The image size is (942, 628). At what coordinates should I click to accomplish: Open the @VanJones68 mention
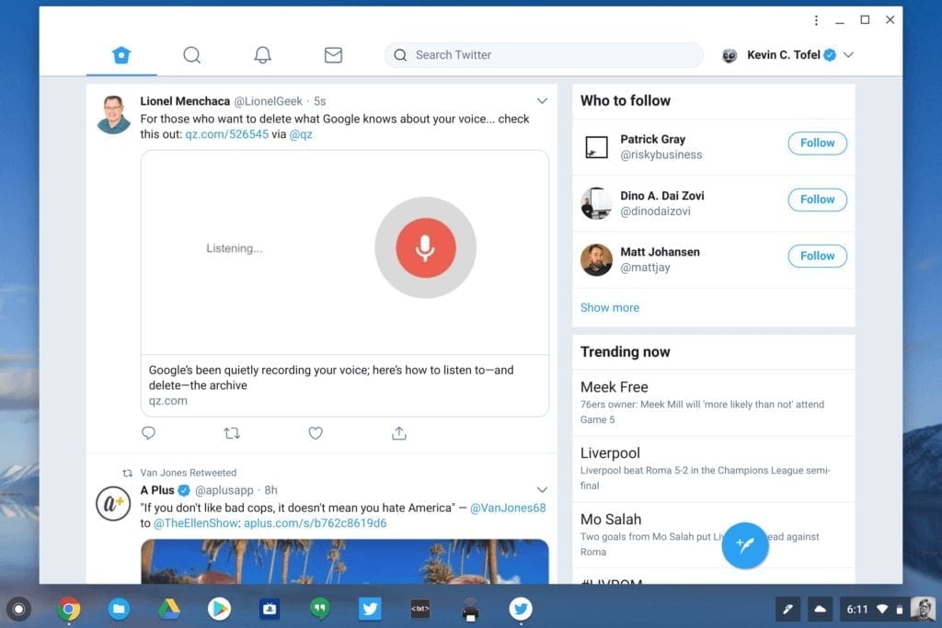pyautogui.click(x=508, y=508)
